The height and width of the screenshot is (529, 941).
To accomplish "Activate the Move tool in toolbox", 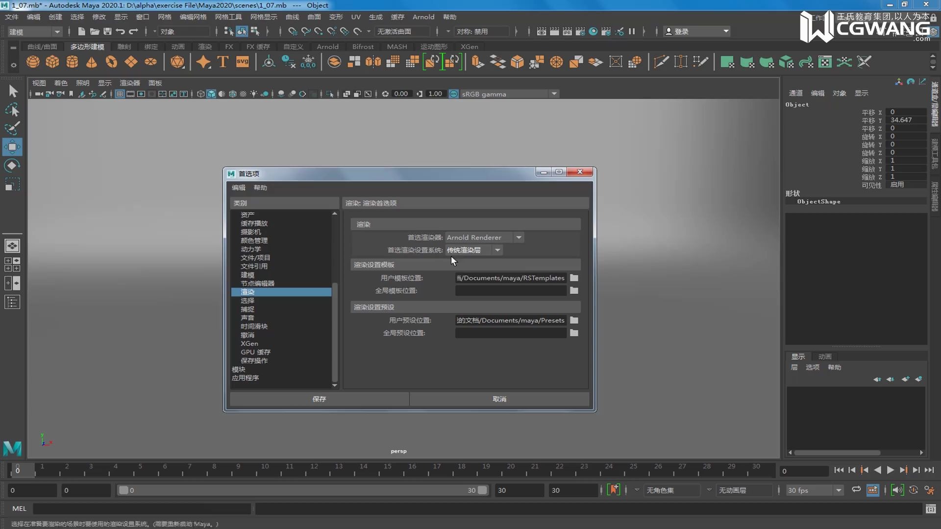I will pyautogui.click(x=12, y=147).
